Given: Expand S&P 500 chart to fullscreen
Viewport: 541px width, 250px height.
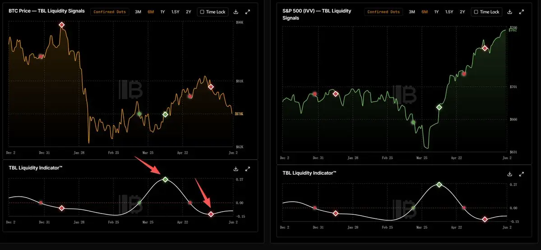Looking at the screenshot, I should [521, 12].
